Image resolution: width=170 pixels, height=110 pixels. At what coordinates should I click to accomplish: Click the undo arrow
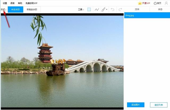112,9
